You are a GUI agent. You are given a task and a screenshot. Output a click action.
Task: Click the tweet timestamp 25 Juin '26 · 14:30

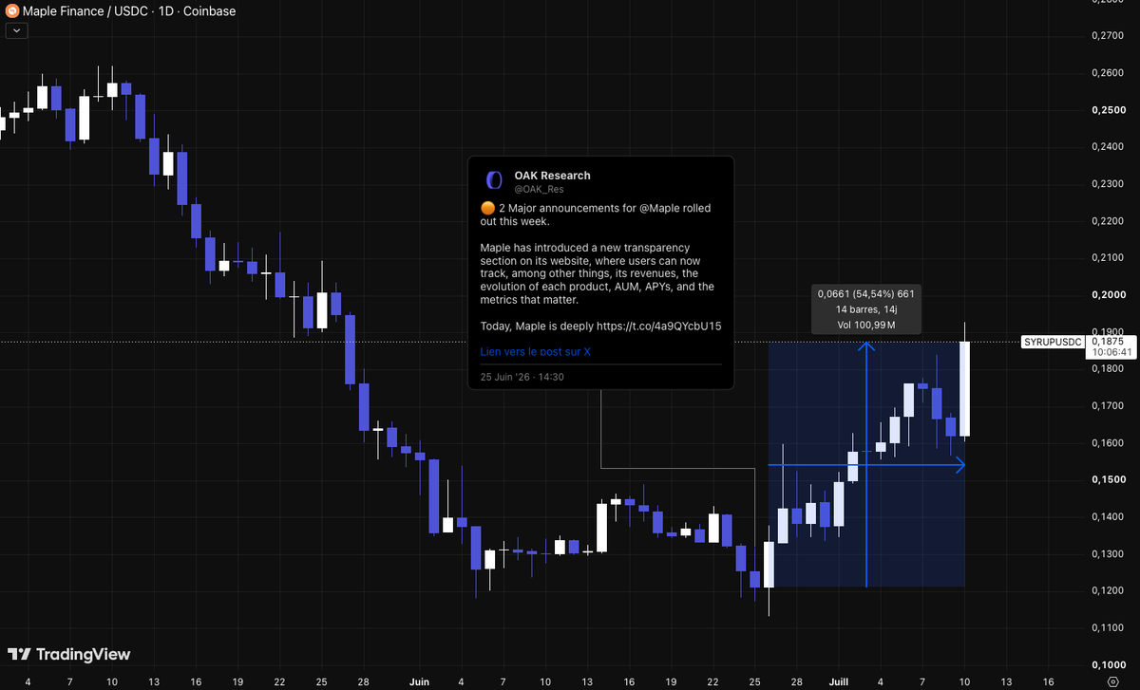[x=522, y=377]
